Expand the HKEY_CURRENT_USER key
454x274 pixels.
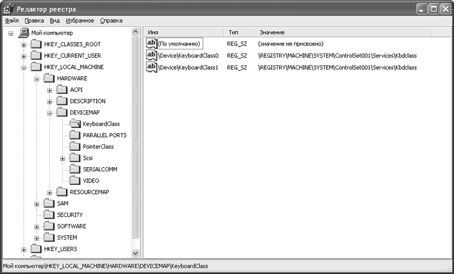click(x=24, y=56)
